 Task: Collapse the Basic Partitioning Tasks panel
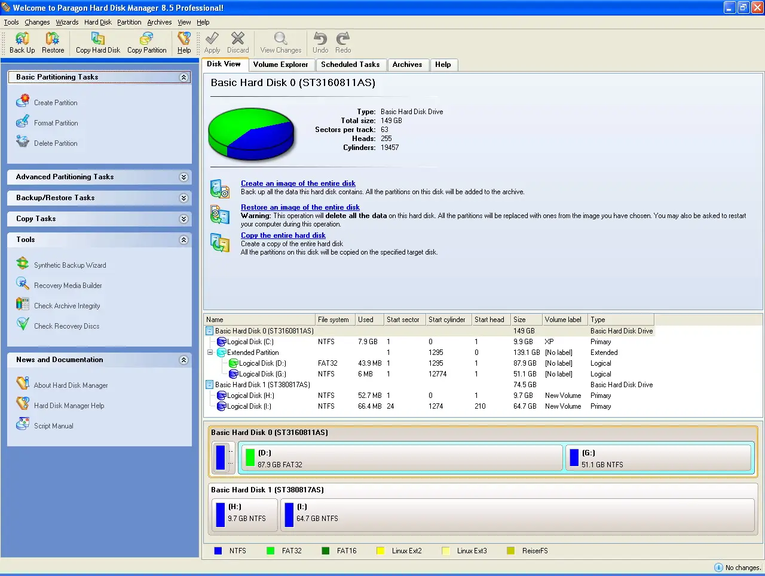183,77
